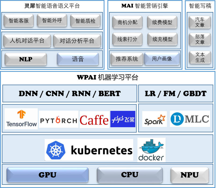Click the 对话分析平台 button
The width and height of the screenshot is (217, 188).
click(77, 40)
